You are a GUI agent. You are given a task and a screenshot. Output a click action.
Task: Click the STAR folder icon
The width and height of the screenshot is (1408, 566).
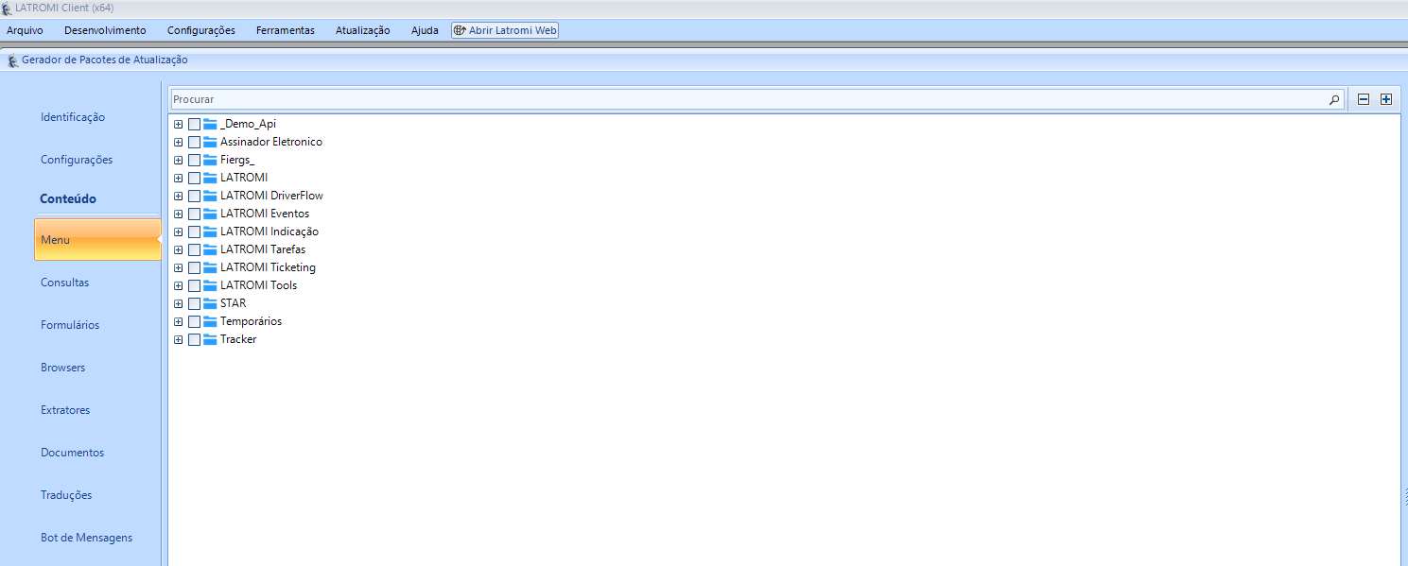coord(210,303)
